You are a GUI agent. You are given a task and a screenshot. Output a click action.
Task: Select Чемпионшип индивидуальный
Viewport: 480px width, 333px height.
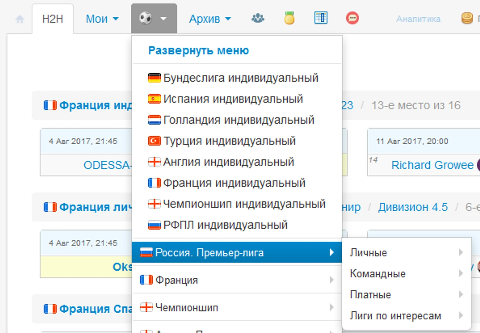[x=237, y=204]
